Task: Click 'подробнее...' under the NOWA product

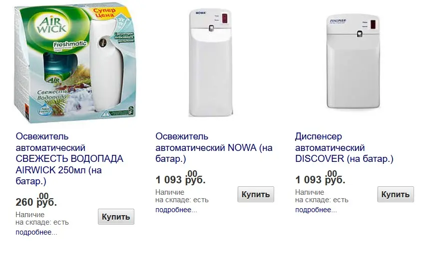Action: coord(176,210)
